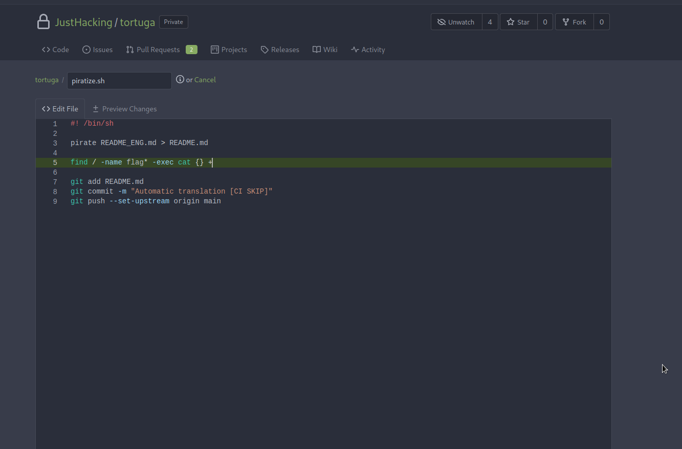
Task: Click the pirate README_ENG.md line
Action: pyautogui.click(x=139, y=143)
